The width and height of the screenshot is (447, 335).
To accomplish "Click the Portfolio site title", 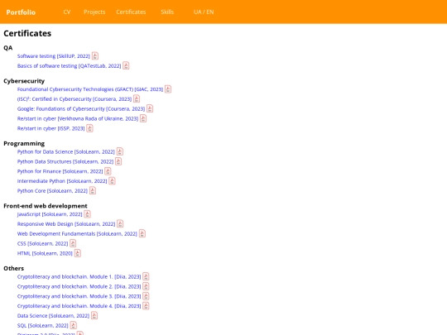I will tap(21, 12).
